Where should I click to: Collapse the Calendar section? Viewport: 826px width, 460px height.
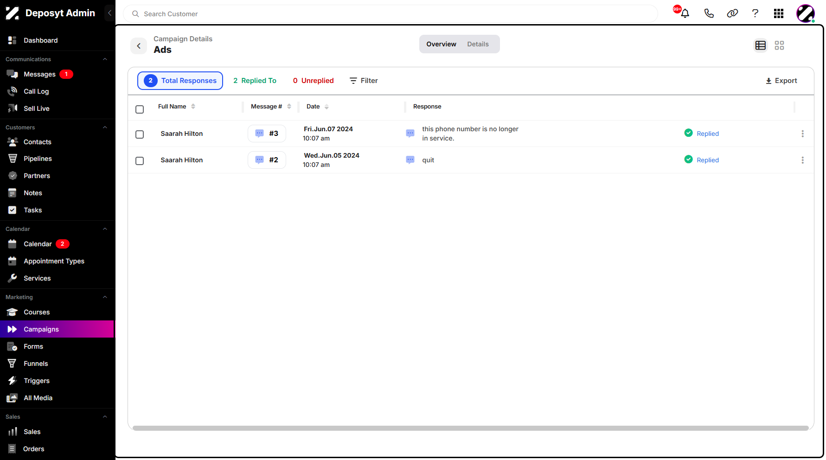[105, 229]
